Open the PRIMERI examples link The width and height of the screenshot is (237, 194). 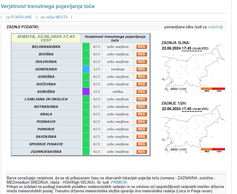[x=118, y=182]
